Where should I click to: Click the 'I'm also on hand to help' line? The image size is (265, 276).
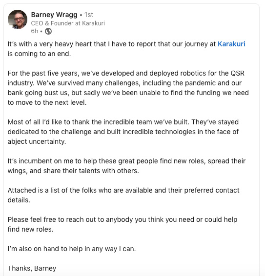(x=72, y=249)
